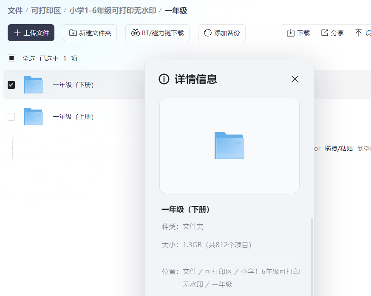This screenshot has height=296, width=371.
Task: Toggle the 全选 select-all checkbox
Action: tap(11, 58)
